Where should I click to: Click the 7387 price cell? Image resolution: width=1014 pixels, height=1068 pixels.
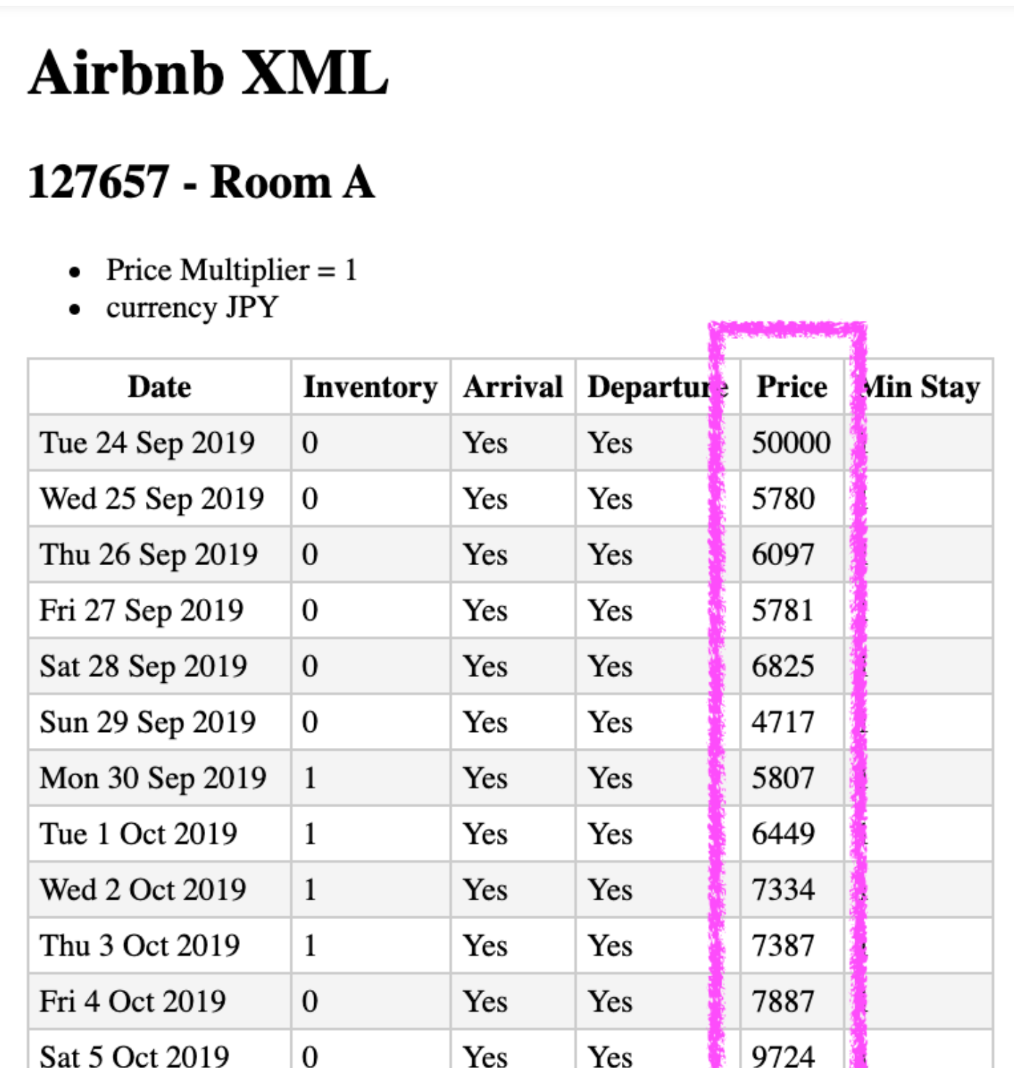783,946
